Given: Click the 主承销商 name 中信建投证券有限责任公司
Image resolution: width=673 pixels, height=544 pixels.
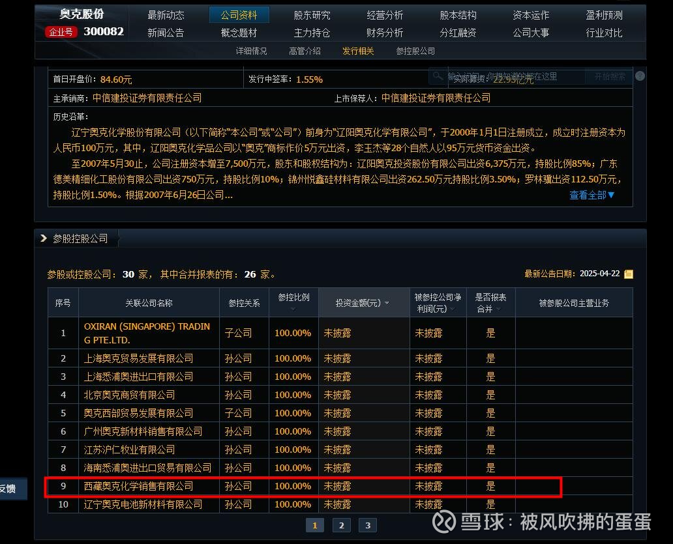Looking at the screenshot, I should [x=147, y=98].
